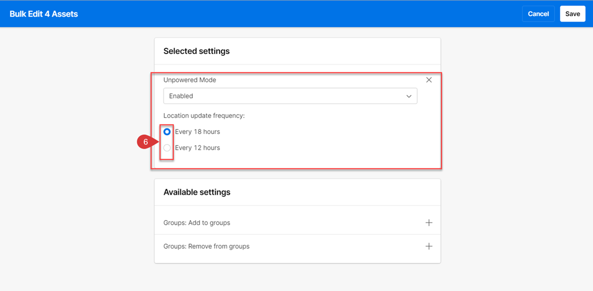Viewport: 593px width, 291px height.
Task: Open the Unpowered Mode Enabled dropdown
Action: click(x=290, y=96)
